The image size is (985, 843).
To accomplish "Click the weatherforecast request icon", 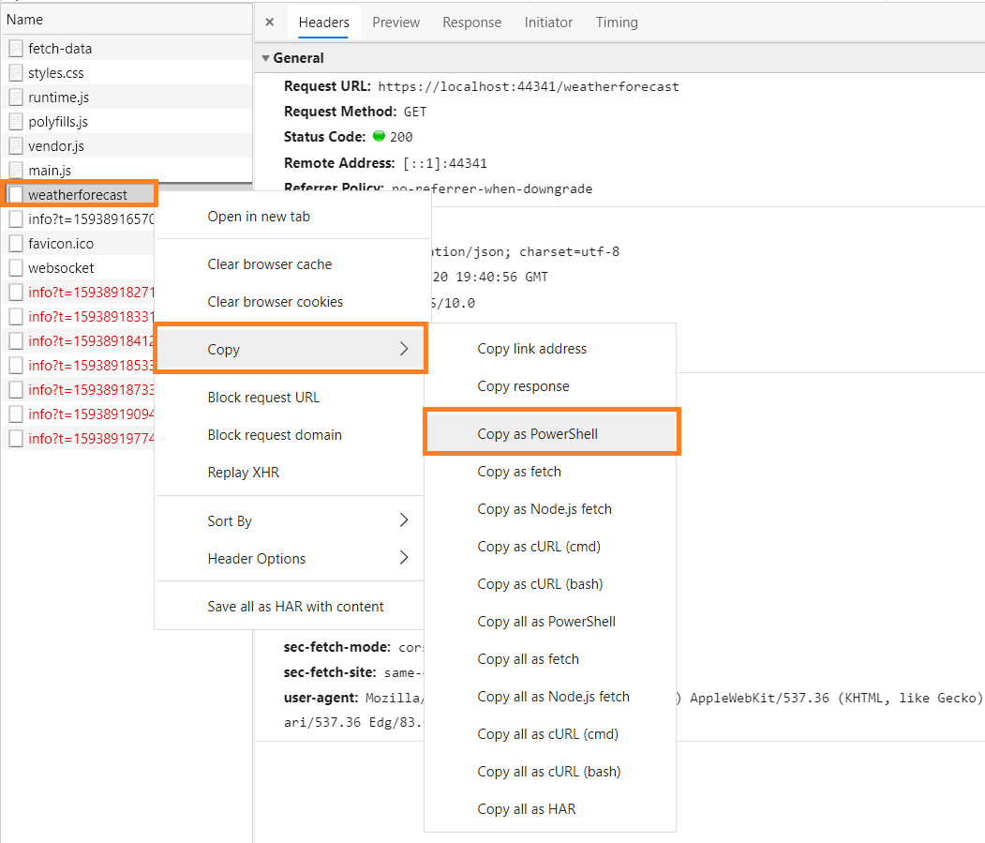I will (15, 192).
